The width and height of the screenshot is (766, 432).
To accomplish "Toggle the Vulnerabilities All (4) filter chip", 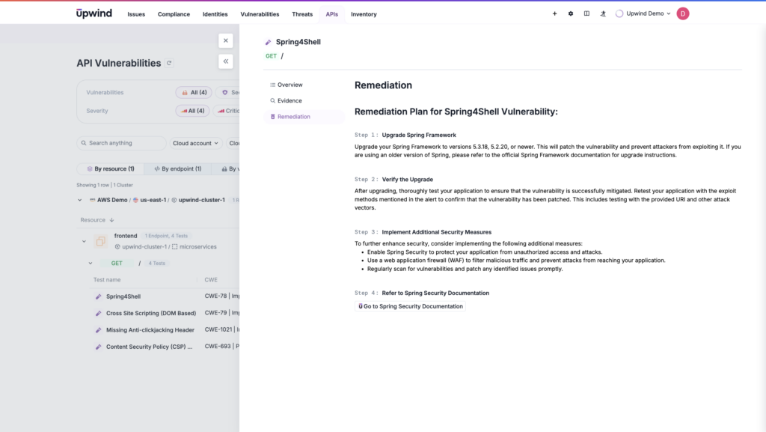I will coord(193,92).
